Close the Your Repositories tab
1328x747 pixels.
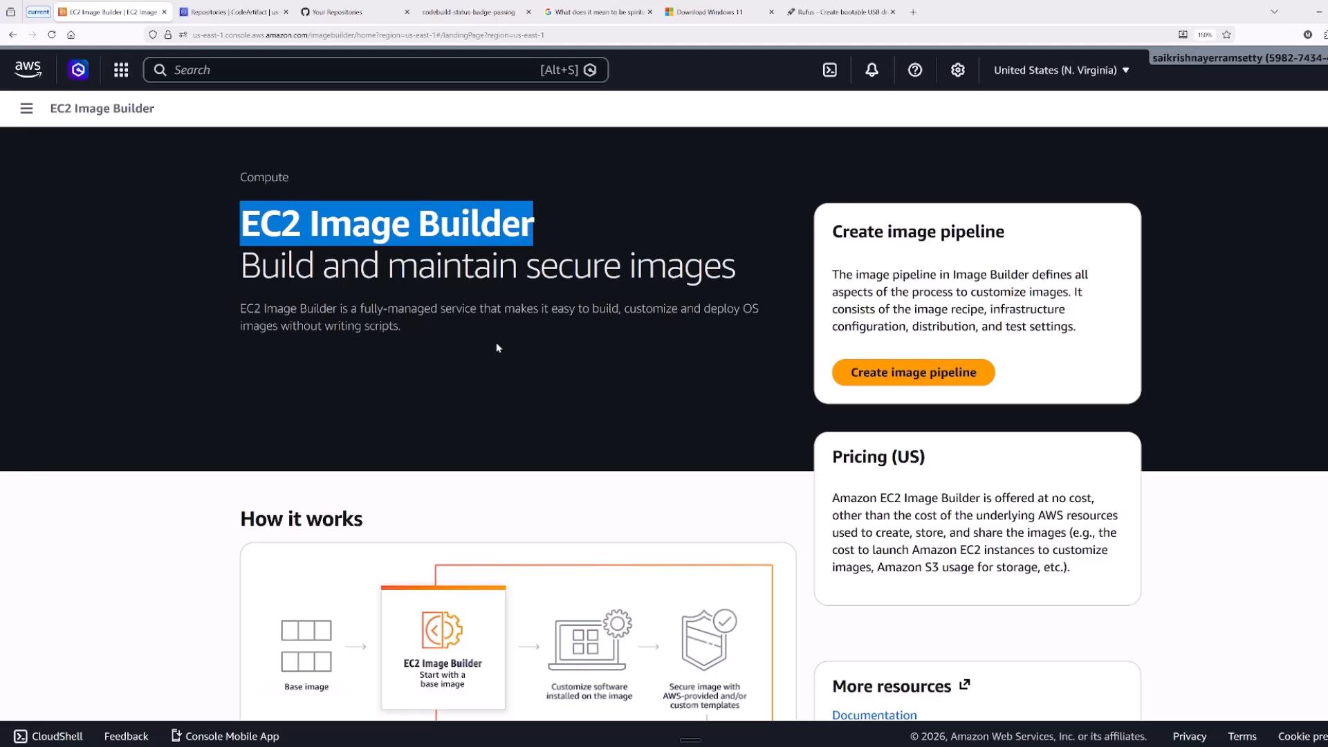click(x=407, y=12)
